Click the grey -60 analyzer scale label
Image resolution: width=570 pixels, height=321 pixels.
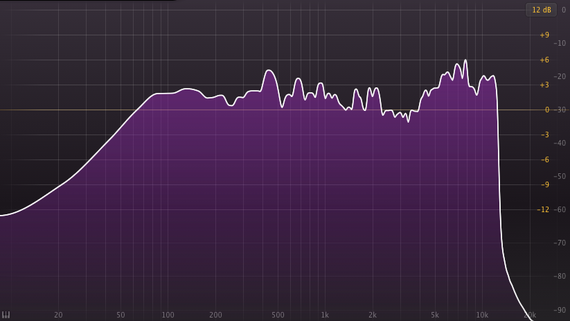560,209
